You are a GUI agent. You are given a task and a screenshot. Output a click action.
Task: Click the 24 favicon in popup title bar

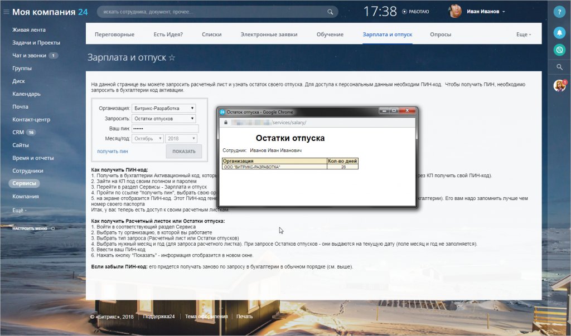click(222, 112)
